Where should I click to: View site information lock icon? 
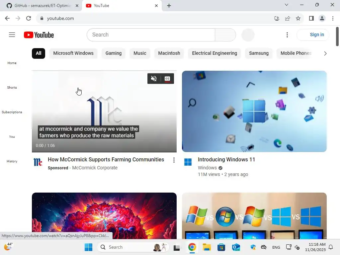point(42,18)
